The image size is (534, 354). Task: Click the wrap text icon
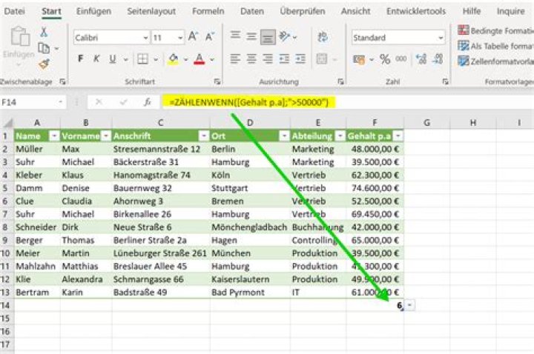pos(322,37)
